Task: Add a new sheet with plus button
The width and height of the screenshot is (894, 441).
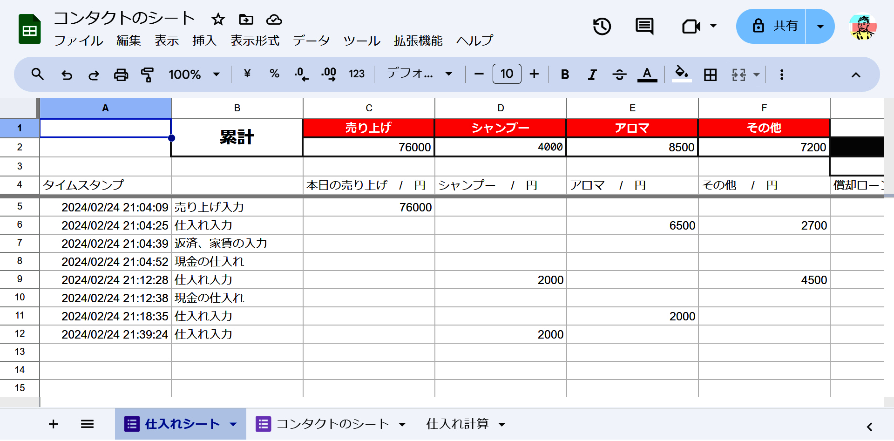Action: pos(54,424)
